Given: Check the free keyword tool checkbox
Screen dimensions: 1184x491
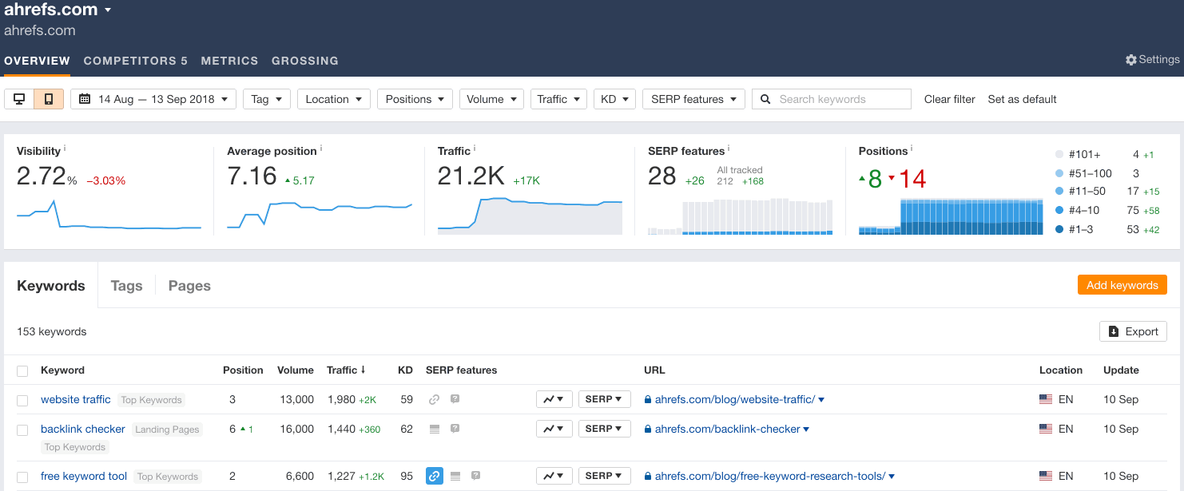Looking at the screenshot, I should 22,476.
